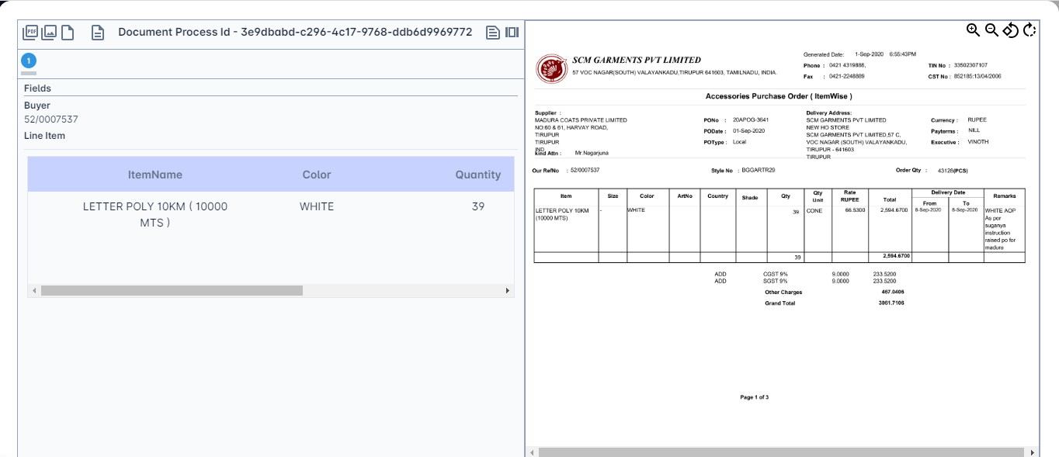
Task: Click the CONE qty unit in preview
Action: [814, 211]
